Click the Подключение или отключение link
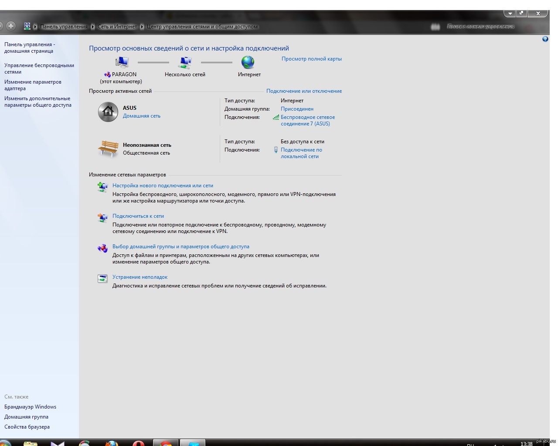The image size is (558, 446). [304, 91]
